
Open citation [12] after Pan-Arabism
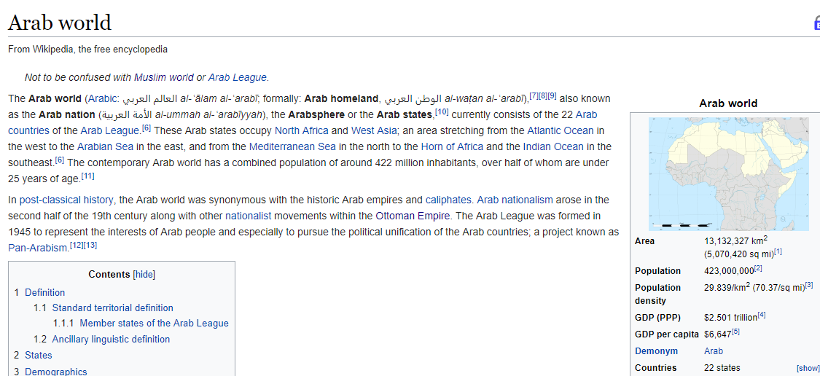click(77, 246)
